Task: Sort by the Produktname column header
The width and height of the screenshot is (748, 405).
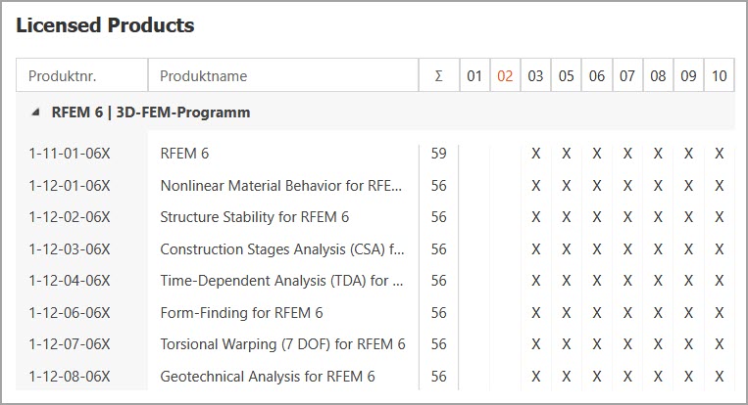Action: click(204, 76)
